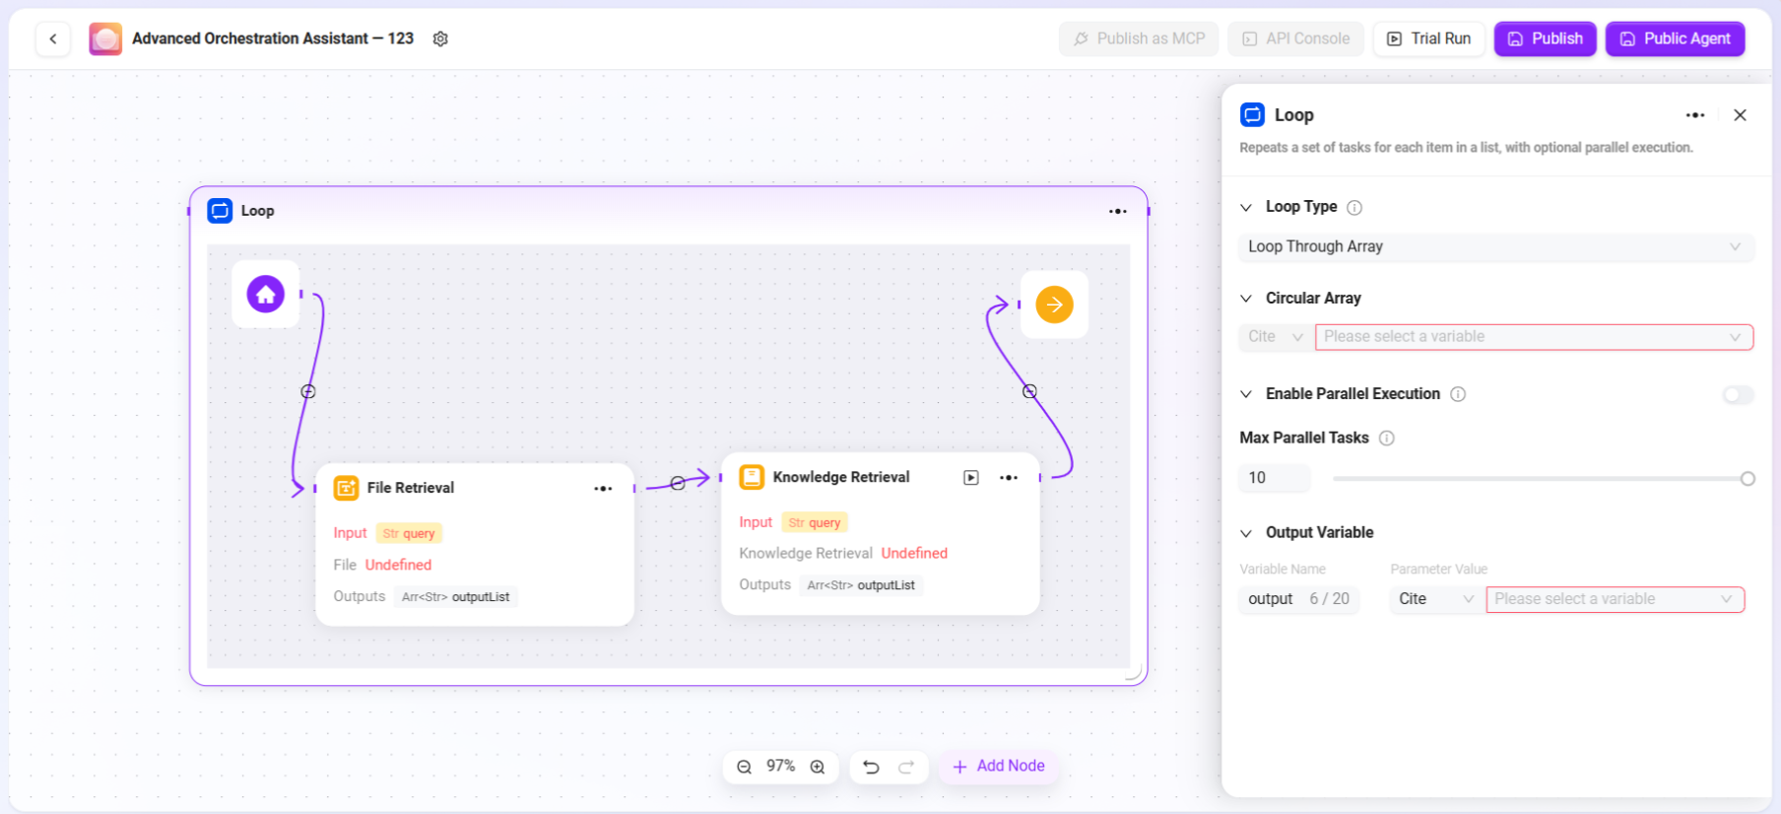Toggle Enable Parallel Execution switch
Screen dimensions: 1781x814
pos(1738,395)
